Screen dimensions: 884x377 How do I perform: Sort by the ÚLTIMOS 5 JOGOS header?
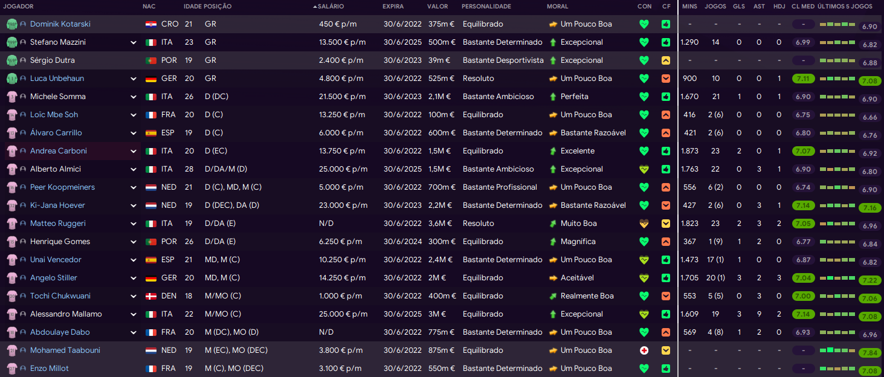coord(845,6)
